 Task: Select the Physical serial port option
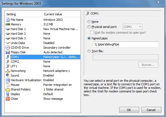click(x=89, y=27)
